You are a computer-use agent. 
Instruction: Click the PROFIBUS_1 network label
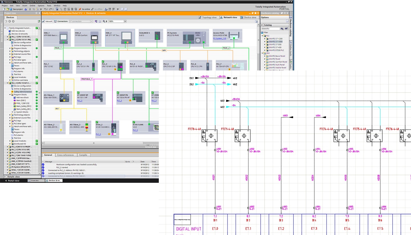pyautogui.click(x=87, y=79)
